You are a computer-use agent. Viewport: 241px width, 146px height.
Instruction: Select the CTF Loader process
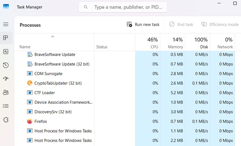pyautogui.click(x=125, y=93)
